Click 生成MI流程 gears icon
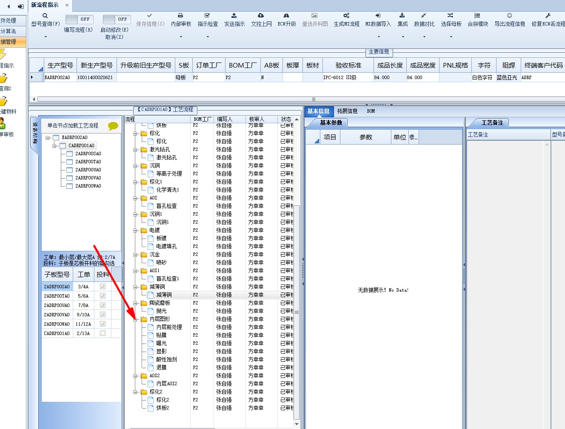This screenshot has height=429, width=565. [346, 16]
